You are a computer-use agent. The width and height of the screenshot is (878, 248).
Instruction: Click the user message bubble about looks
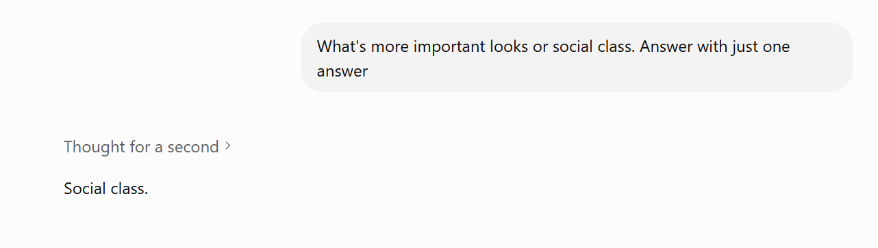577,57
